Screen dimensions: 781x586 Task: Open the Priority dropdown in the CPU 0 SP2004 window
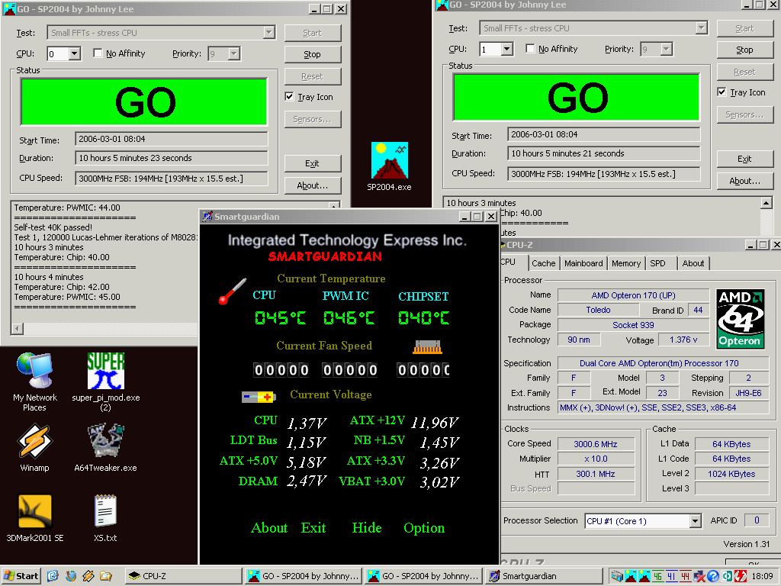(233, 53)
